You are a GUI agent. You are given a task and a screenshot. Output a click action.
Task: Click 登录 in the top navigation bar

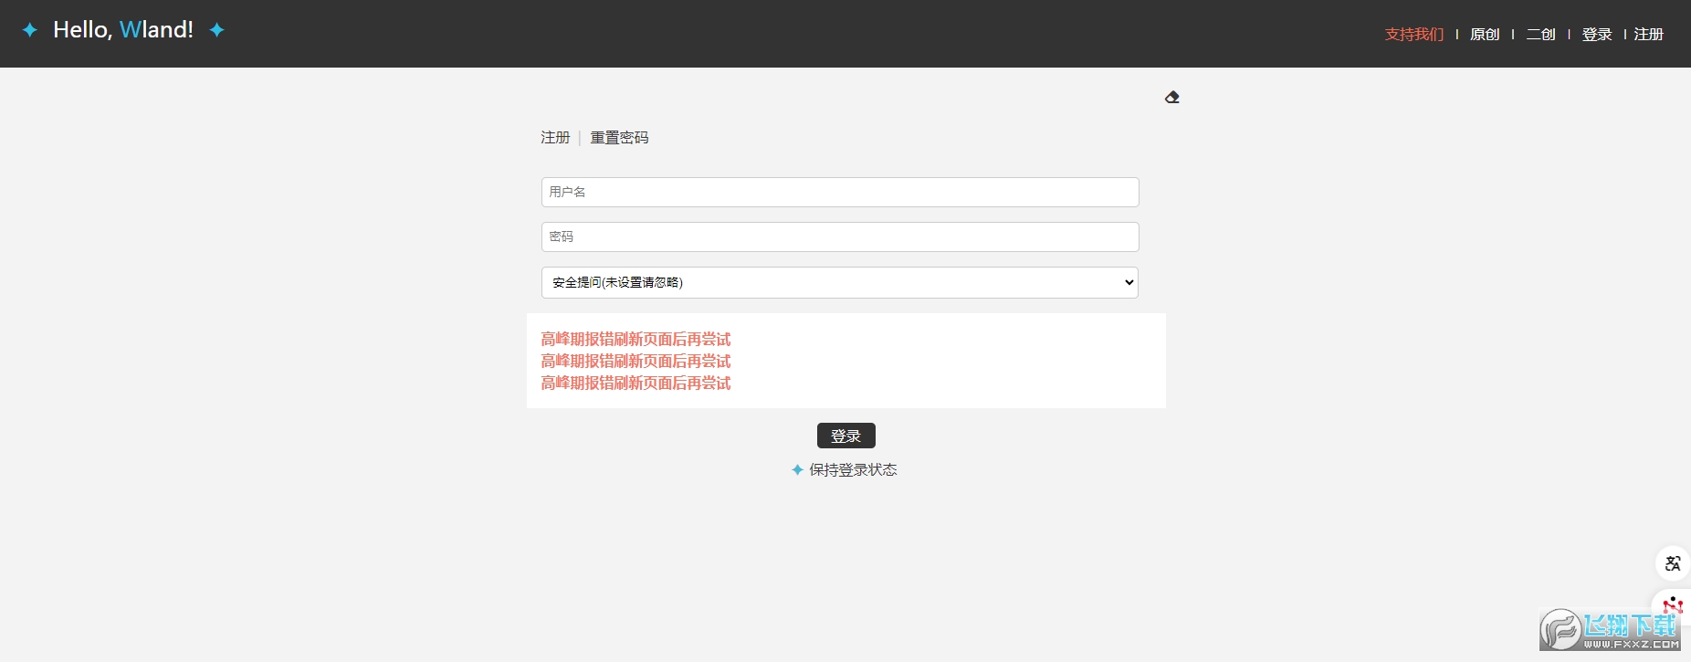1596,35
